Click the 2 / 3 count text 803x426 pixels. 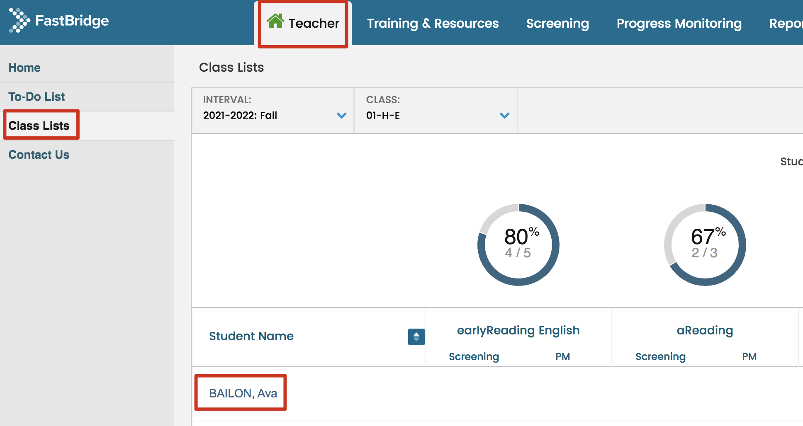pyautogui.click(x=705, y=253)
